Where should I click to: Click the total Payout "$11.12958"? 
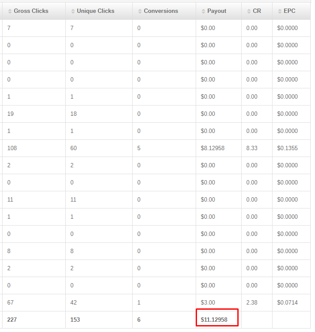coord(214,320)
